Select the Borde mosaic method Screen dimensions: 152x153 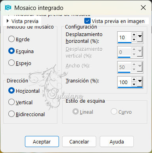click(11, 39)
